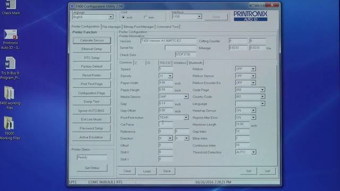
Task: Click the Speed input field
Action: tap(166, 69)
